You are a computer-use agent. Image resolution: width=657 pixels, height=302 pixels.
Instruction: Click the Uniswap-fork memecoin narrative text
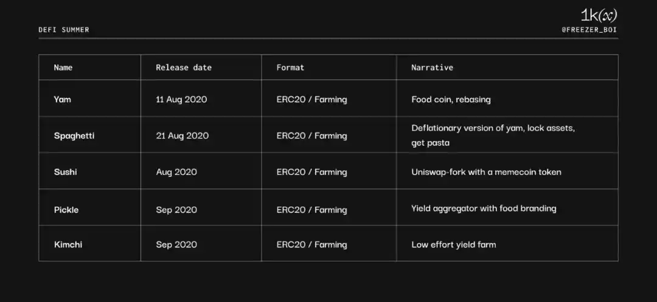tap(486, 172)
